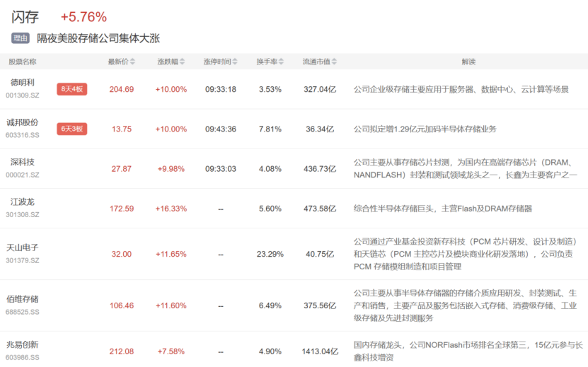Select 天山电子 stock name
Image resolution: width=588 pixels, height=367 pixels.
[x=23, y=247]
